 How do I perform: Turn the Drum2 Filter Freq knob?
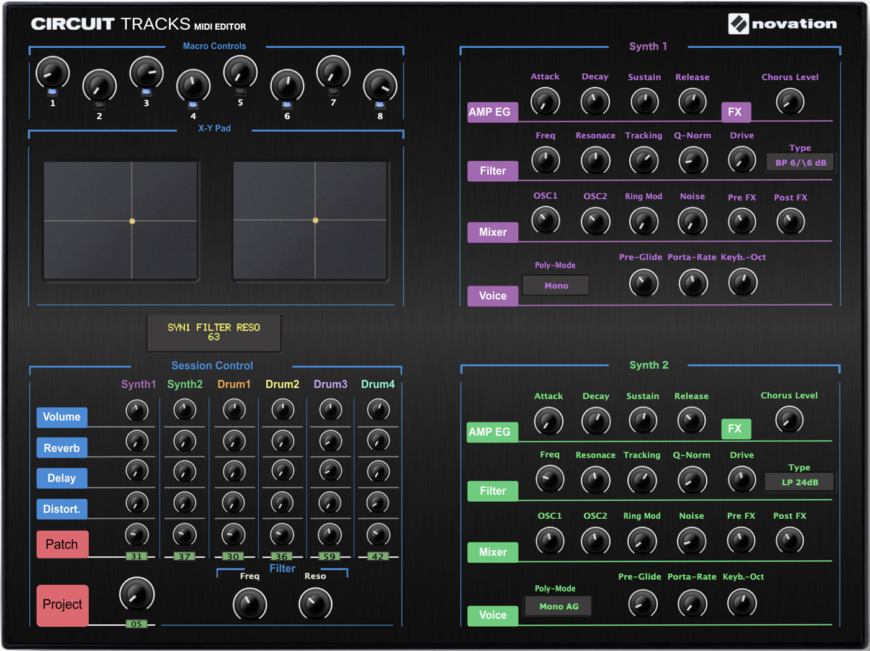[x=249, y=604]
